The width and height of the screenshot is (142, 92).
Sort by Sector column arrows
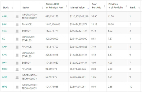coord(42,8)
